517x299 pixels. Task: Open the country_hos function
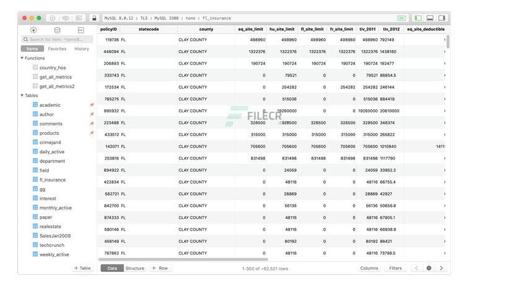53,67
